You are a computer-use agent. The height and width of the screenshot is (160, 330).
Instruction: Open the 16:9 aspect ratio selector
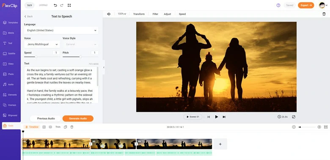29,5
